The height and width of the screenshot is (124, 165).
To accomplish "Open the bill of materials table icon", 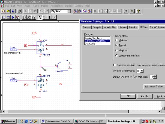I will pyautogui.click(x=119, y=11).
